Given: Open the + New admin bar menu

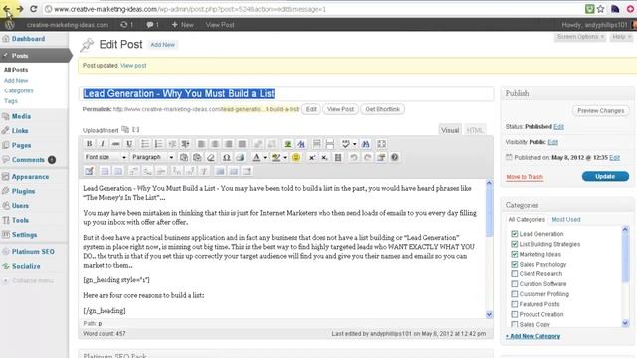Looking at the screenshot, I should [x=183, y=25].
